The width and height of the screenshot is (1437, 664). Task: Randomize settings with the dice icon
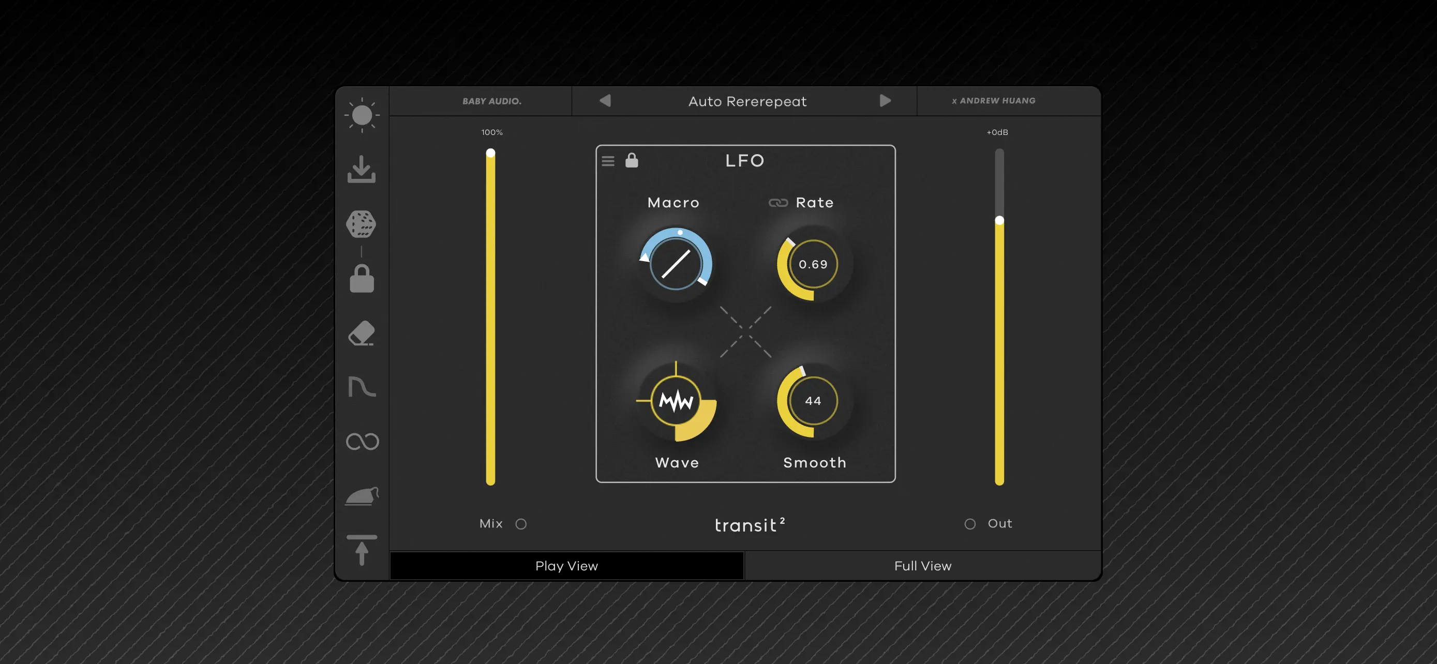(362, 224)
